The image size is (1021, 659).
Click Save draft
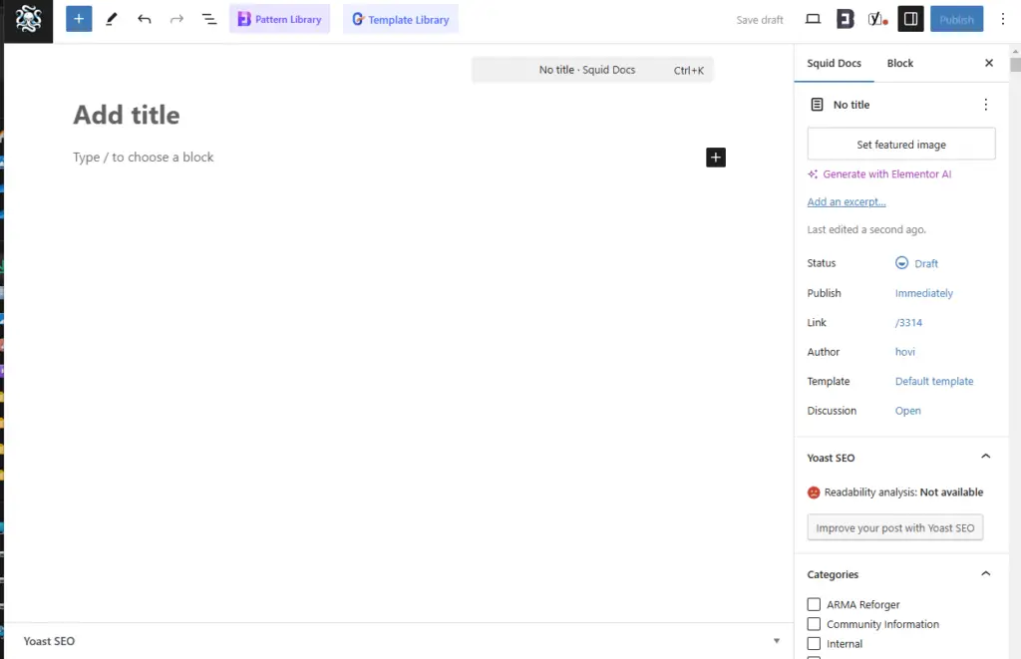pyautogui.click(x=759, y=20)
